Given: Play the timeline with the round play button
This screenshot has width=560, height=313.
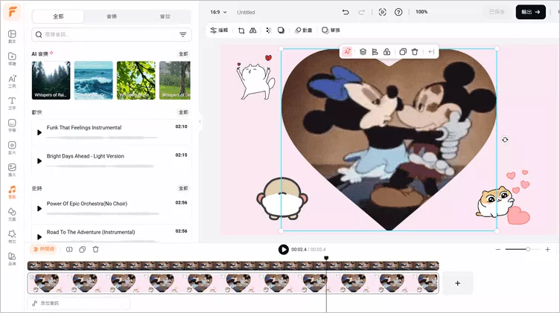Looking at the screenshot, I should (284, 250).
